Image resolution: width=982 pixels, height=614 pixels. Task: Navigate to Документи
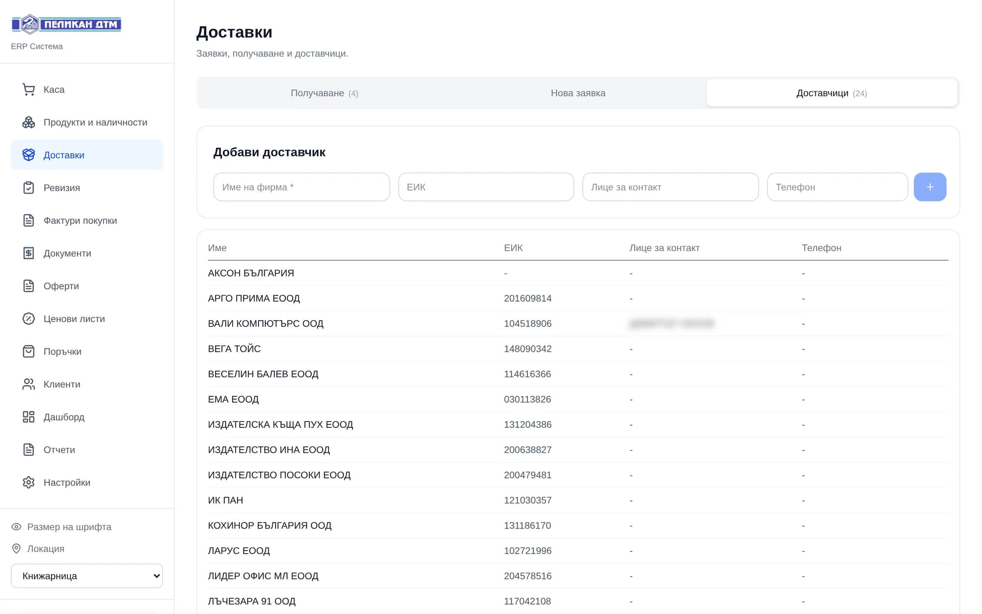click(87, 253)
